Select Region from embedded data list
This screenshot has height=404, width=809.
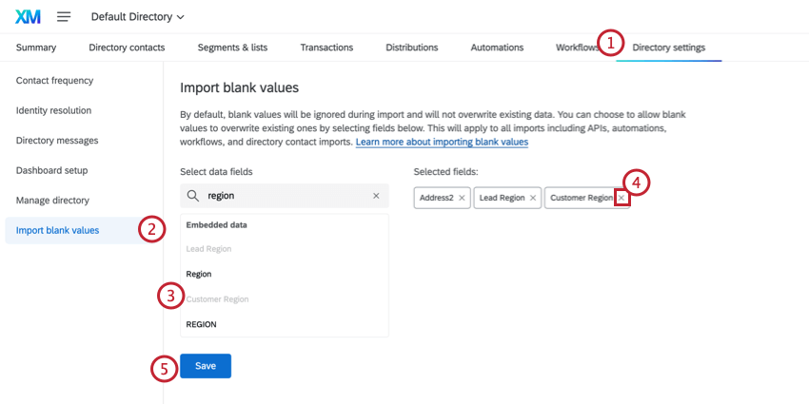[199, 274]
